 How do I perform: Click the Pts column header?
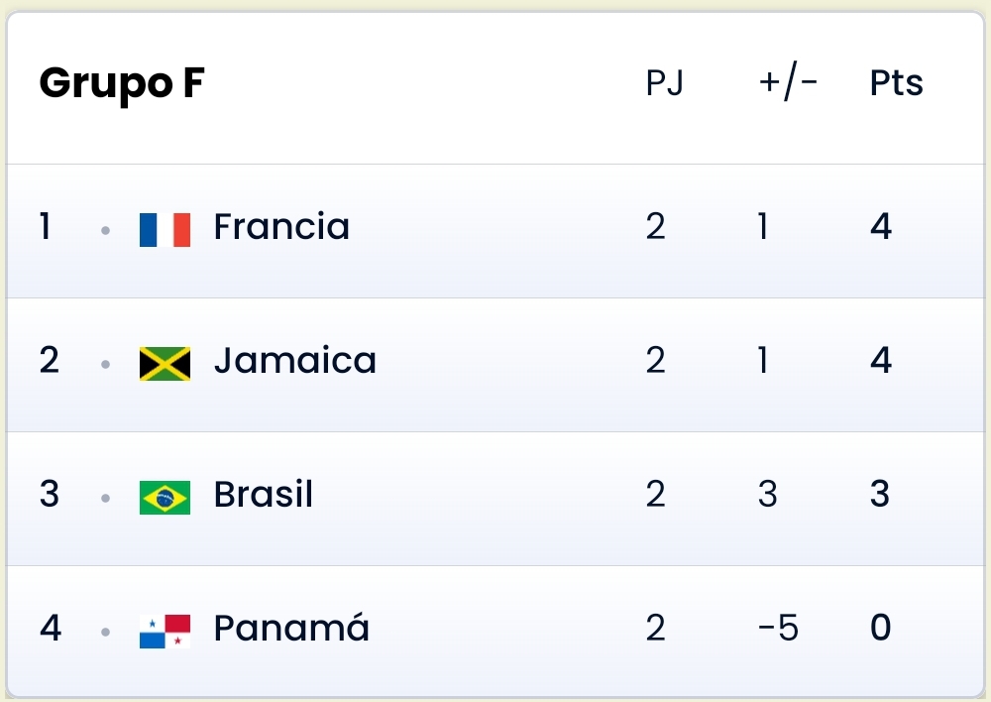pyautogui.click(x=896, y=83)
